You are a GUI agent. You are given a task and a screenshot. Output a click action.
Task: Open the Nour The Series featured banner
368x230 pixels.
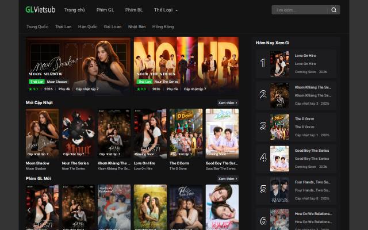coord(186,66)
